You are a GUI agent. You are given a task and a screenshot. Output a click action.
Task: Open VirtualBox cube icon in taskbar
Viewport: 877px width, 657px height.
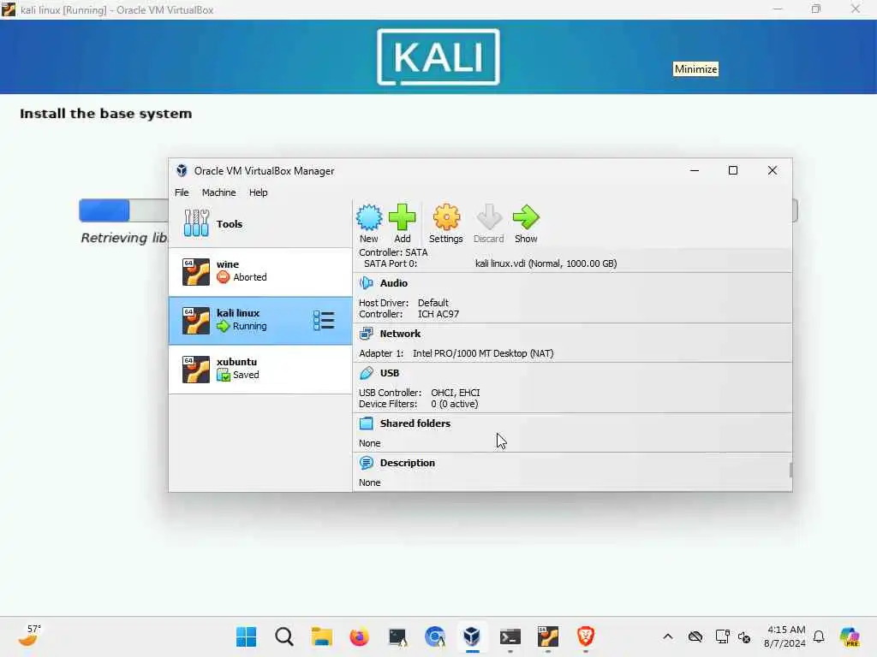tap(472, 636)
